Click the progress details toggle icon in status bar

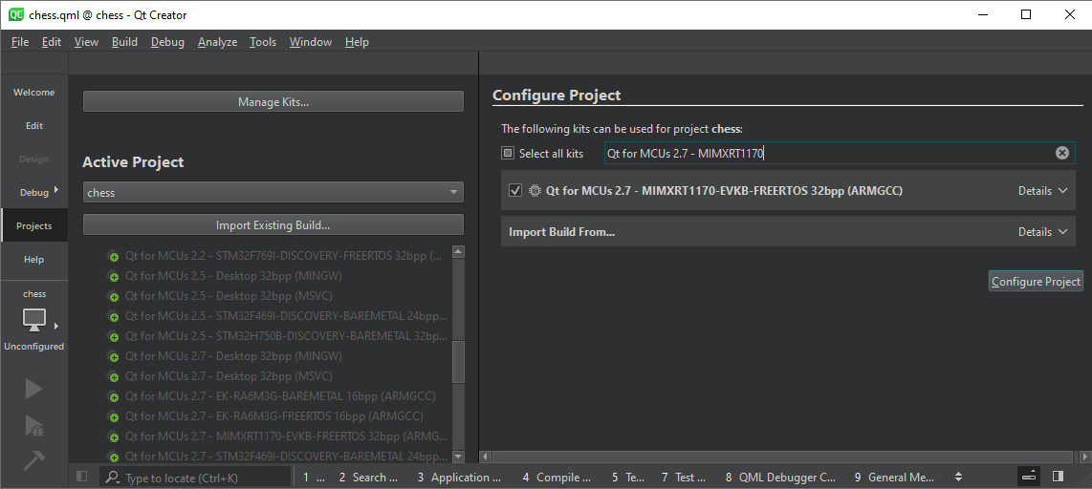pos(1029,477)
